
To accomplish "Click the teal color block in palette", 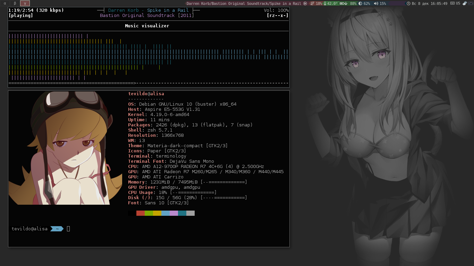I will coord(182,213).
